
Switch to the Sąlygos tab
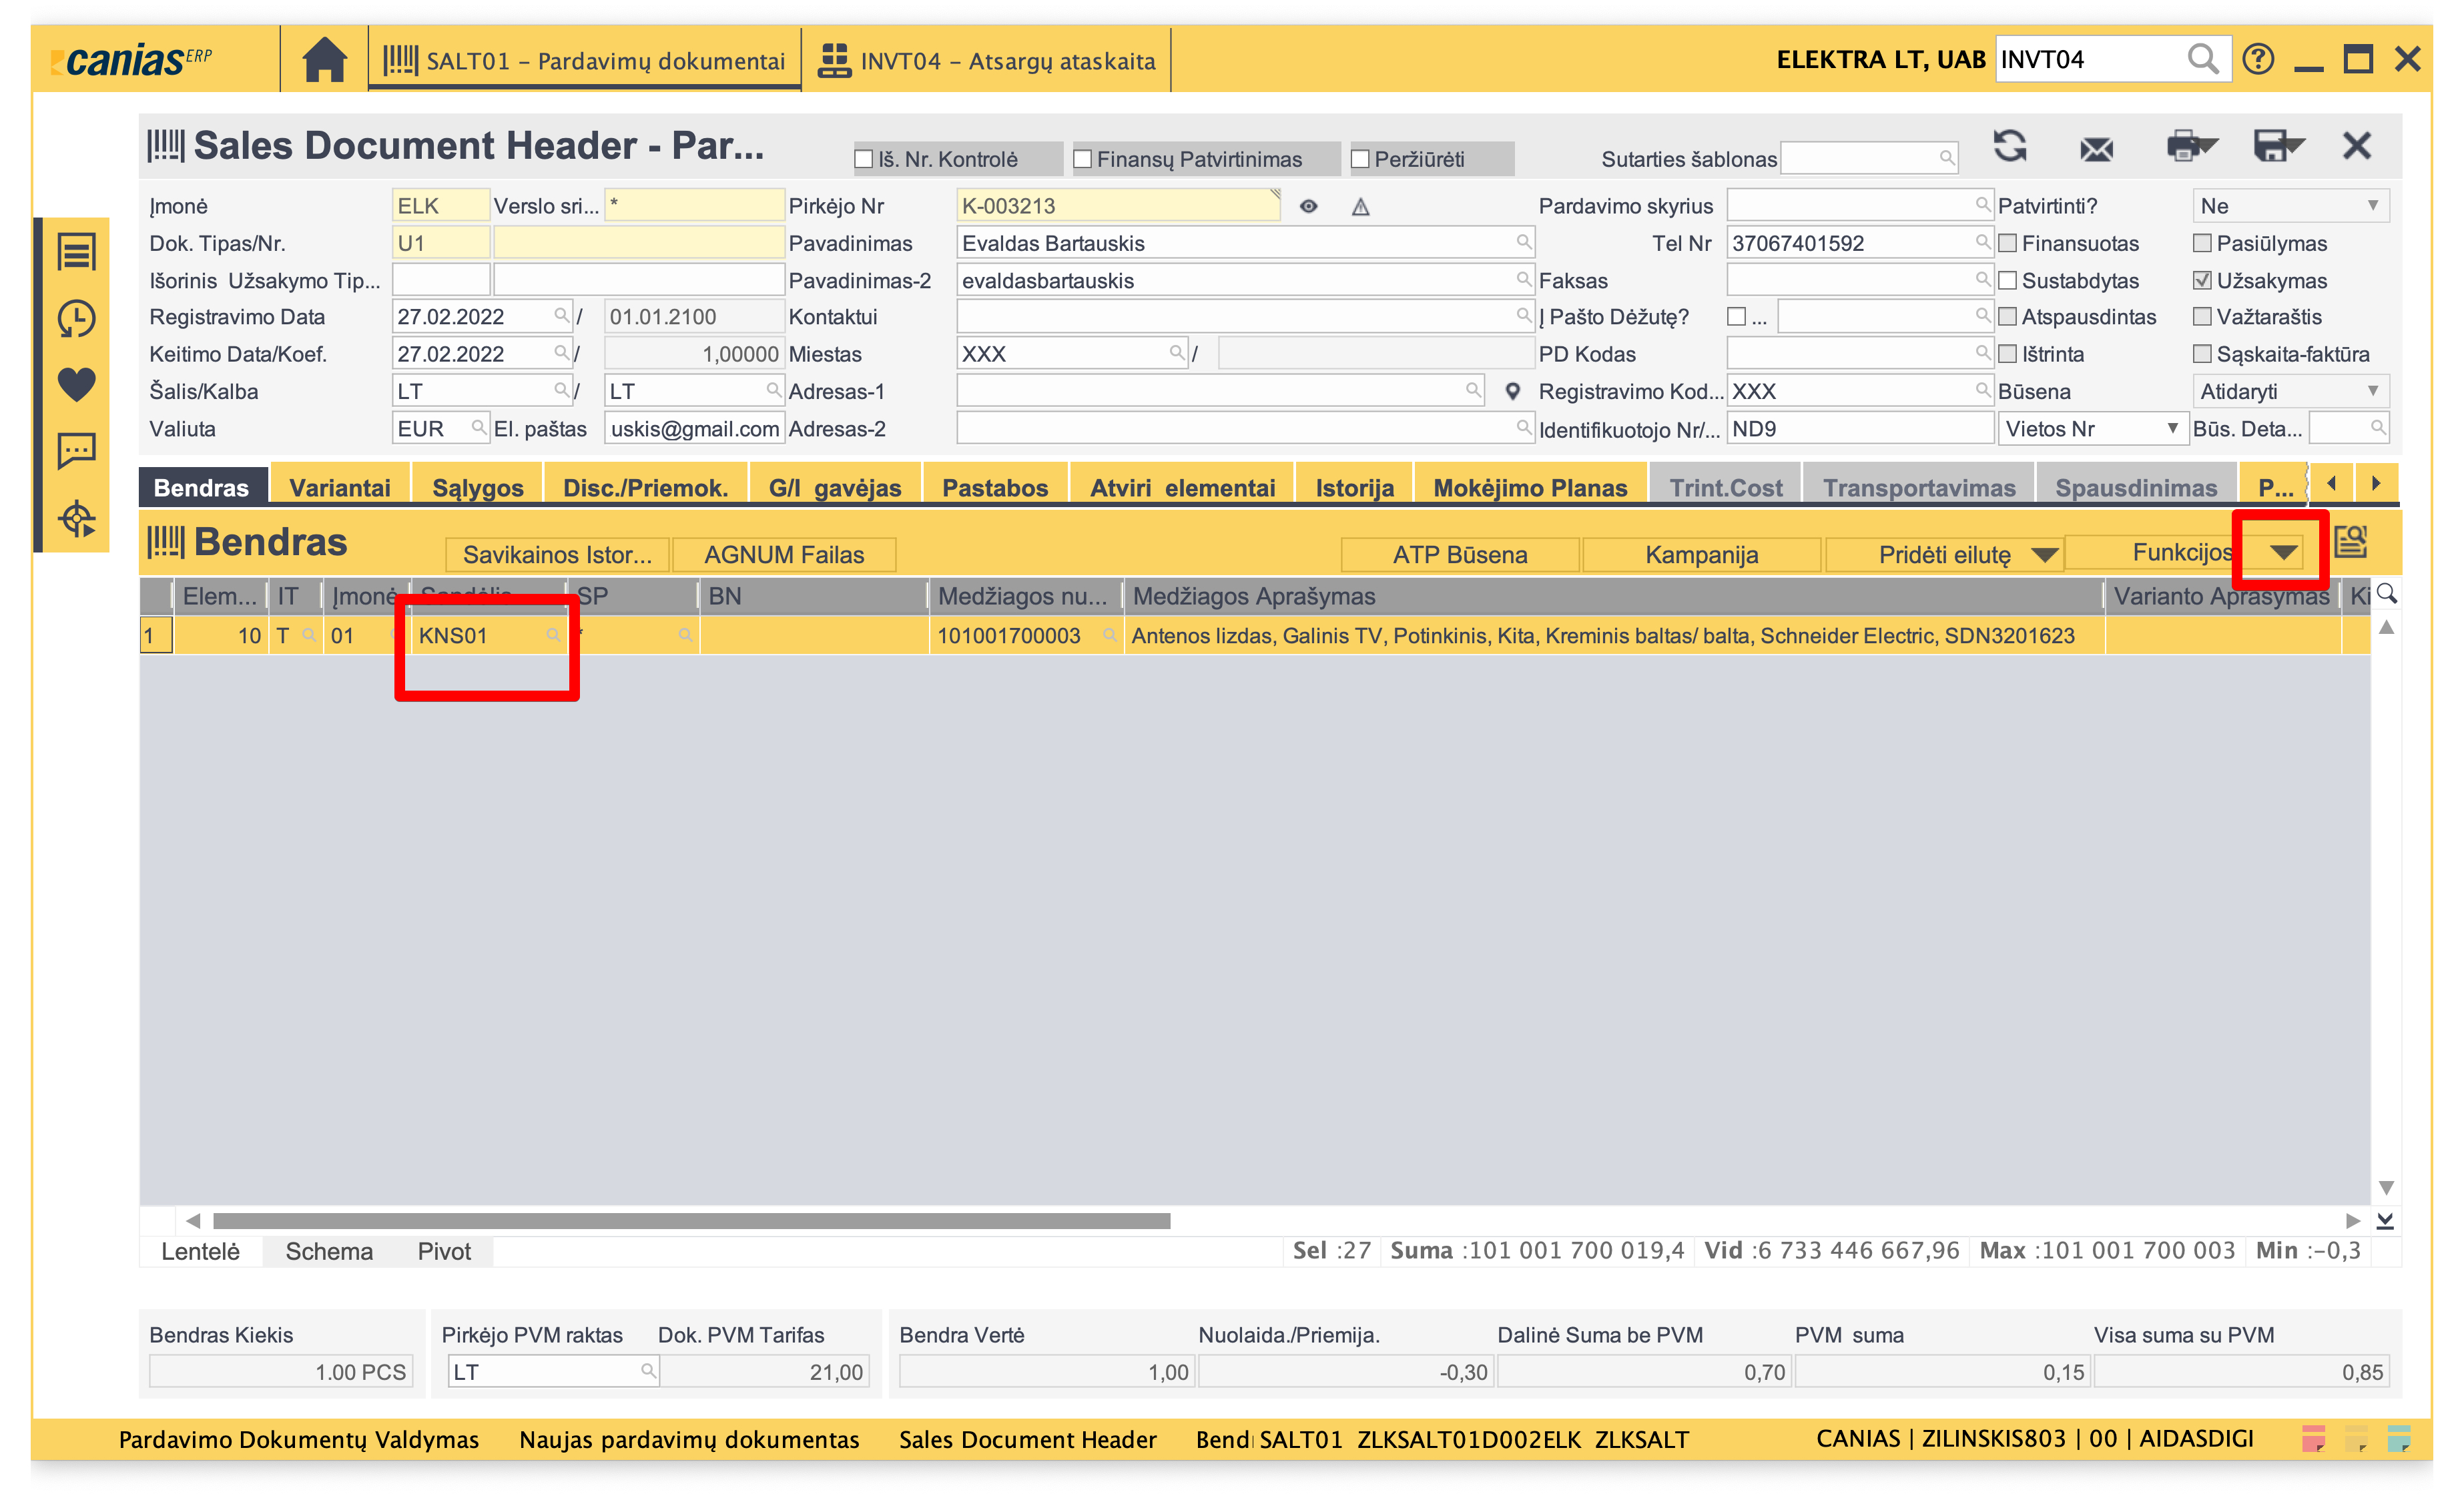tap(477, 488)
